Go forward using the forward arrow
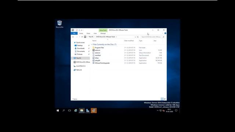The height and width of the screenshot is (132, 235). (77, 37)
